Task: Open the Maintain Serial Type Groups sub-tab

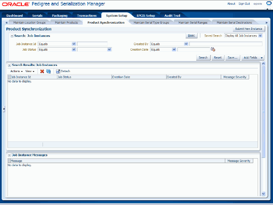Action: tap(151, 23)
